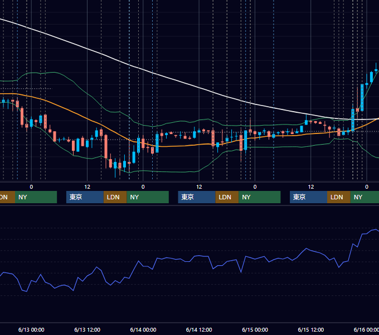Click the 12 hour tick above 6/14 12:00
Viewport: 379px width, 335px height.
pos(199,187)
